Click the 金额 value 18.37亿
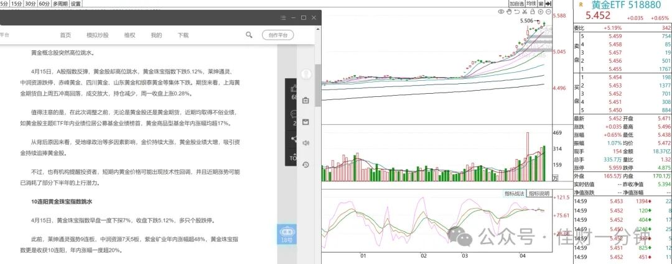Viewport: 672px width, 264px height. pyautogui.click(x=663, y=152)
